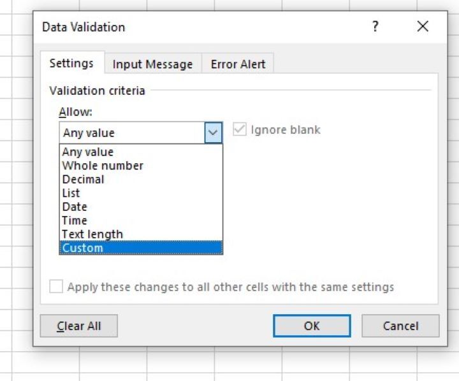The width and height of the screenshot is (459, 381).
Task: Close the Data Validation dialog
Action: (422, 27)
